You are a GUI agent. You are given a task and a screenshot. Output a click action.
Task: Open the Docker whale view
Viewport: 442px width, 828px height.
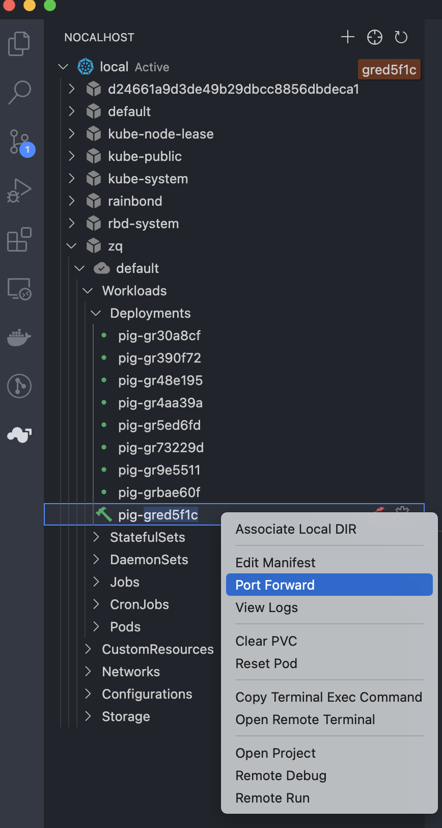pyautogui.click(x=19, y=337)
